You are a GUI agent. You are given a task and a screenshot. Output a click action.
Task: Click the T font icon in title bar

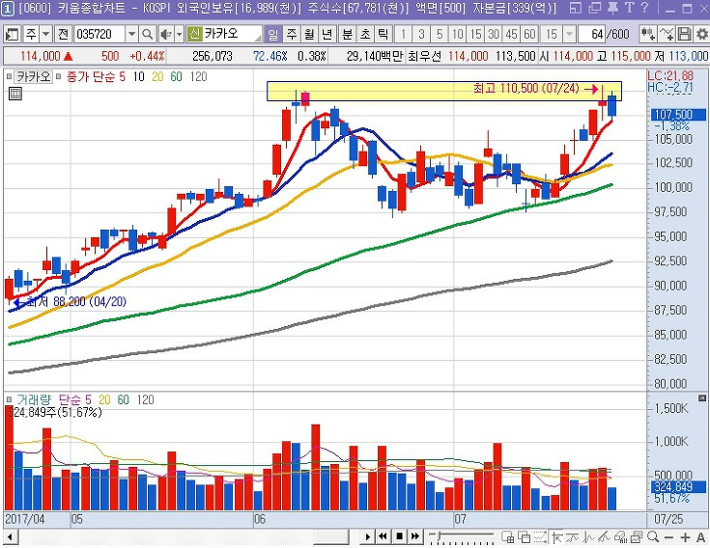[630, 8]
